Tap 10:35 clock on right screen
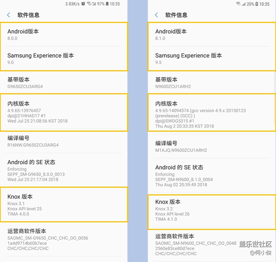The width and height of the screenshot is (276, 262). coord(265,4)
